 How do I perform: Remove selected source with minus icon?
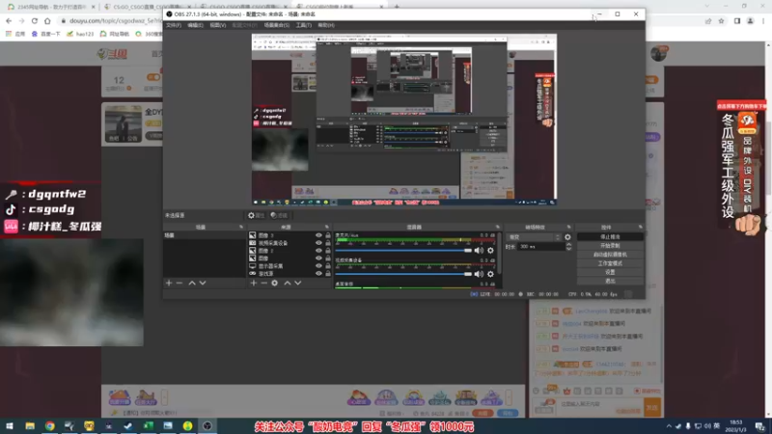point(263,283)
